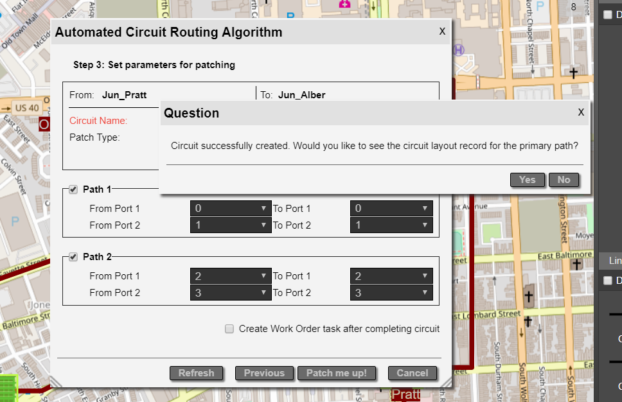Image resolution: width=622 pixels, height=402 pixels.
Task: Click church cross beside North Chapel Street
Action: 573,73
